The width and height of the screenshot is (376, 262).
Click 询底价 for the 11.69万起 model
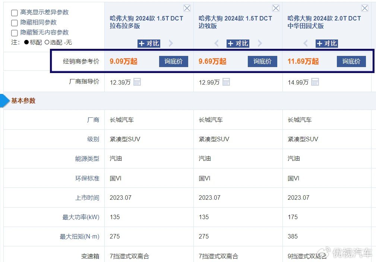click(351, 61)
